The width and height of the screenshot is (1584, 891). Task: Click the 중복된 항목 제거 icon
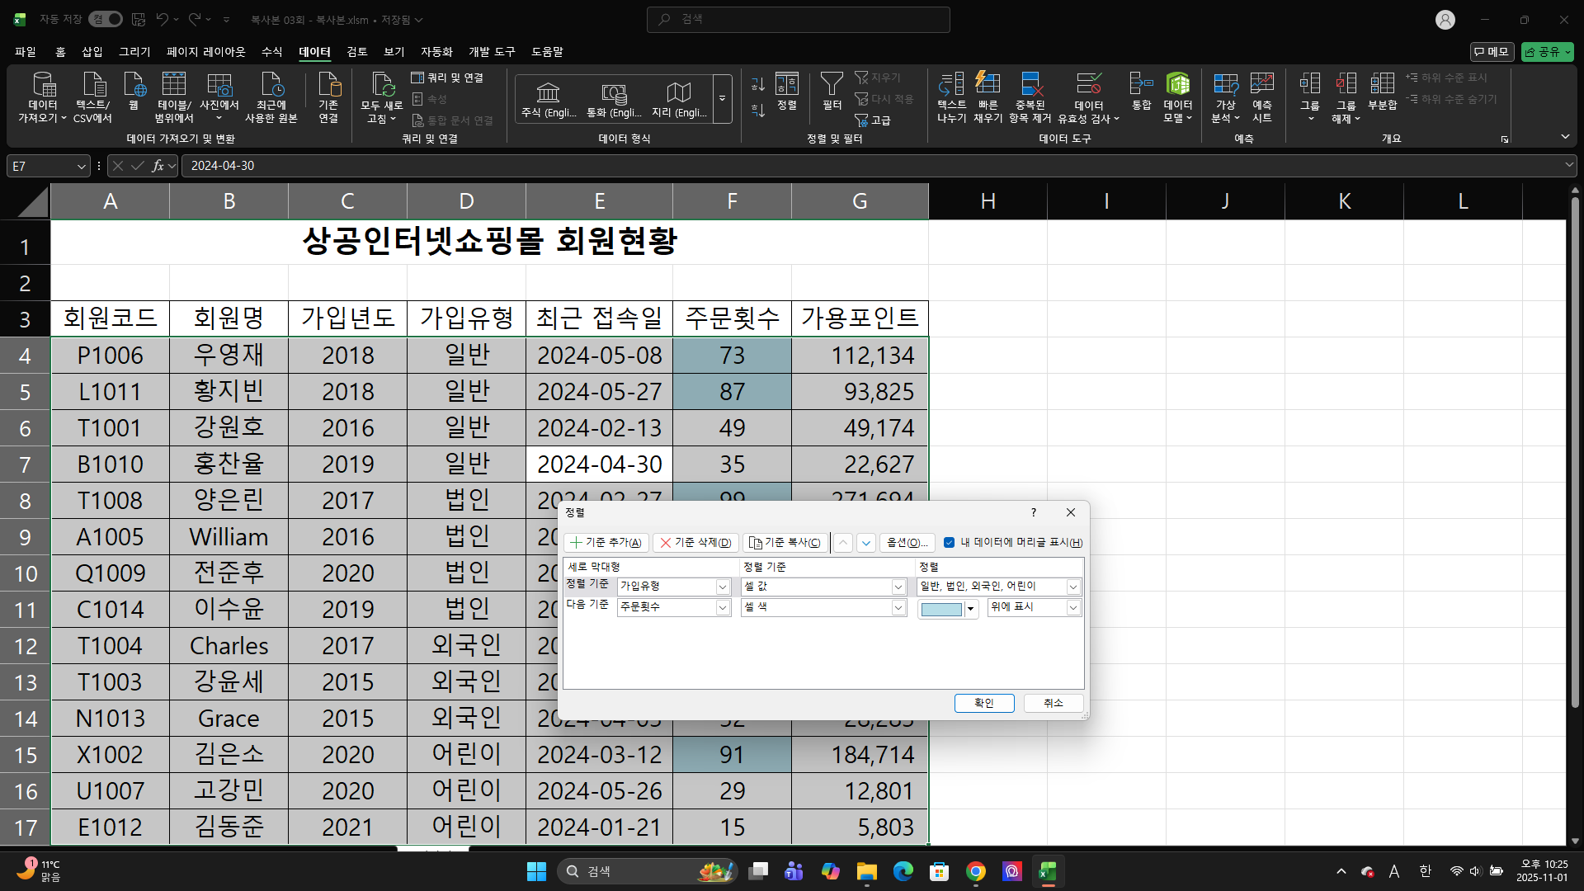(x=1030, y=84)
